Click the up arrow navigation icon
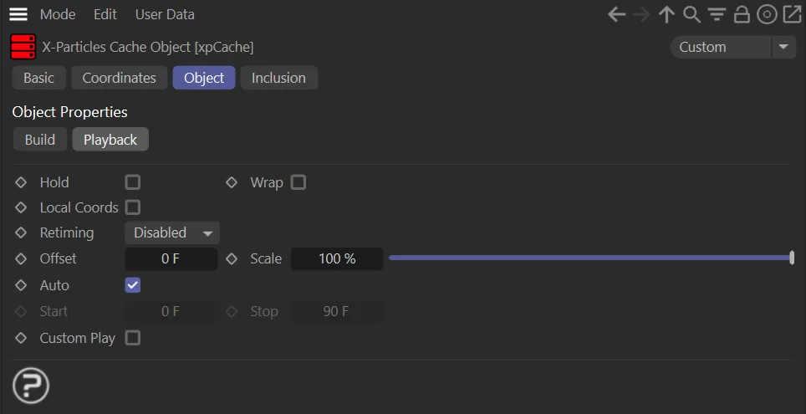 pos(666,14)
